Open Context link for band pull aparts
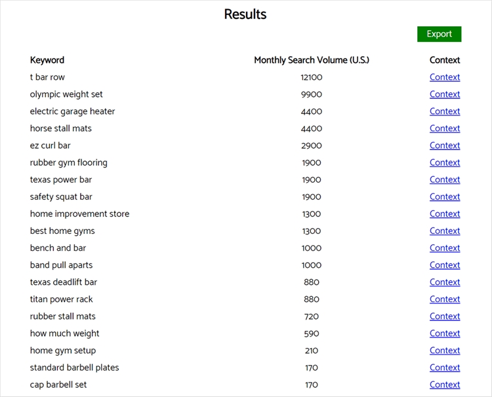 point(445,265)
